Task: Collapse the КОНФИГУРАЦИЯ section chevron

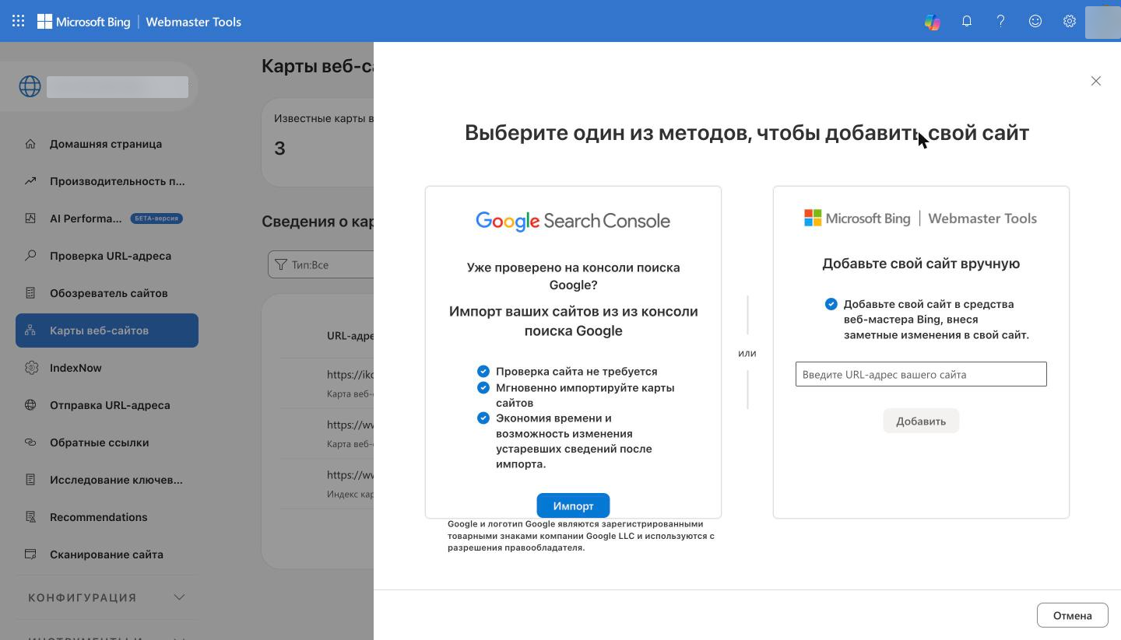Action: click(x=179, y=597)
